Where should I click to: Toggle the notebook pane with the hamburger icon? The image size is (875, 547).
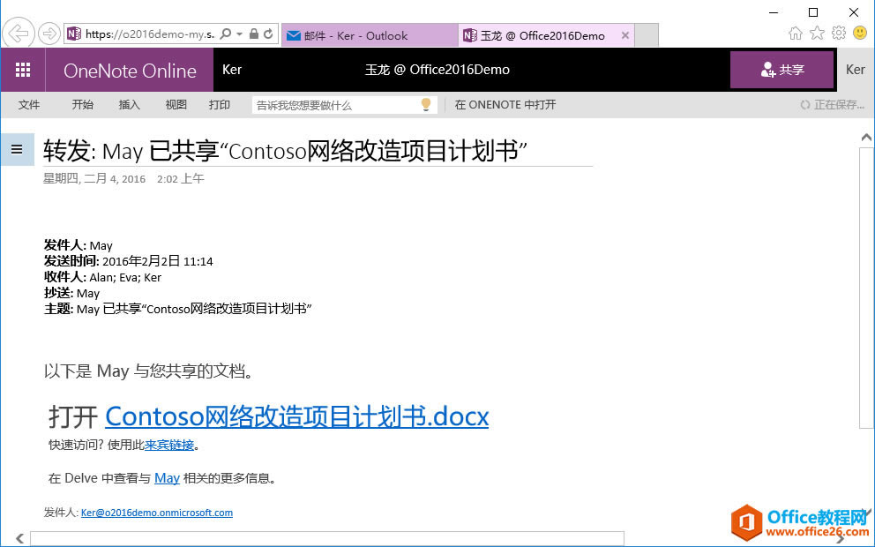click(17, 149)
